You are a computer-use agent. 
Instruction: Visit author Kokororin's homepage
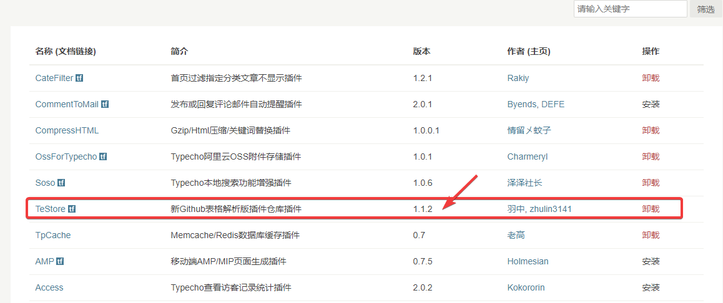pyautogui.click(x=526, y=288)
